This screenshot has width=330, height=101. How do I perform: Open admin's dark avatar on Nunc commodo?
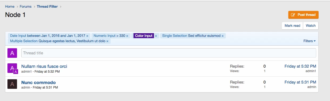[12, 84]
